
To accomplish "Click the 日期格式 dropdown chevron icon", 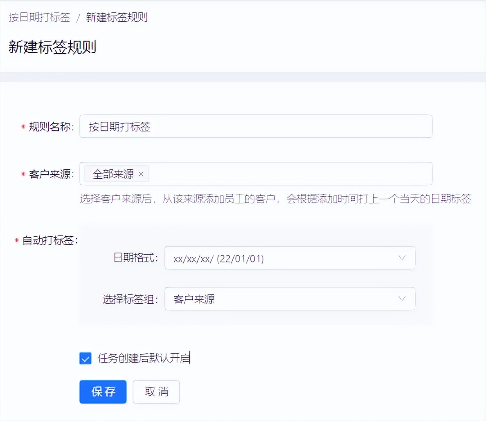I will [x=402, y=258].
